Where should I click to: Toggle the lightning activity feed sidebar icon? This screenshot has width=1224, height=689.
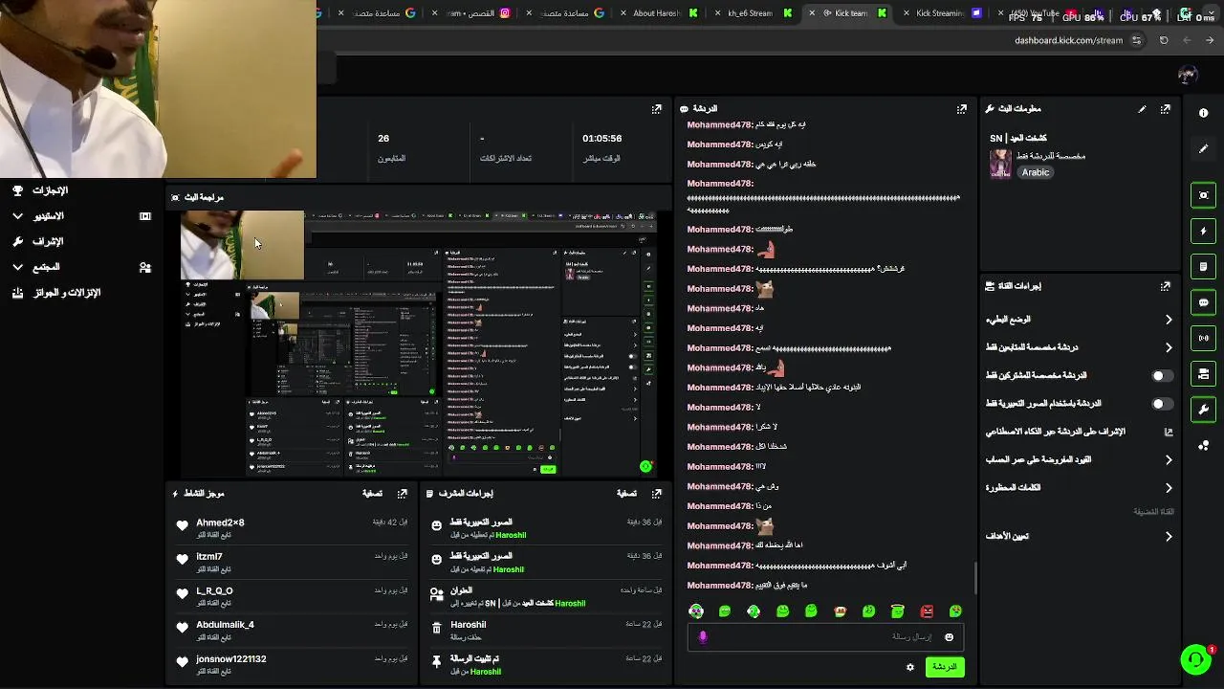1203,231
